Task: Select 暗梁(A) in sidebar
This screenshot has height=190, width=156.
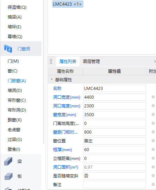Action: [x=15, y=17]
